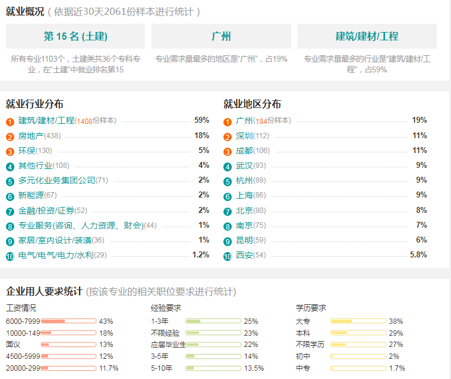
Task: Open the 环保 industry link
Action: [x=27, y=151]
